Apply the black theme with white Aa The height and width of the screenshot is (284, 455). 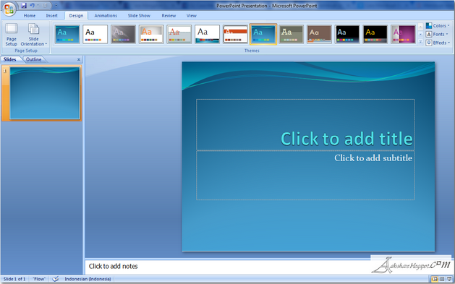point(347,34)
